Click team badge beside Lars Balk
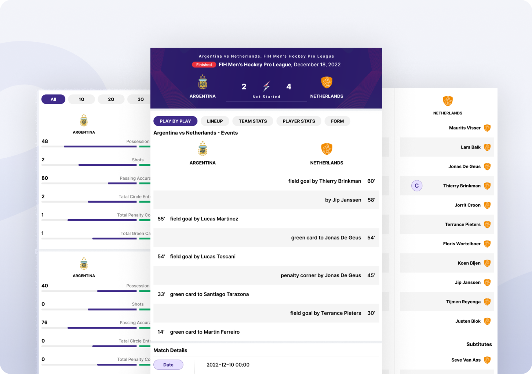This screenshot has width=532, height=374. 487,147
